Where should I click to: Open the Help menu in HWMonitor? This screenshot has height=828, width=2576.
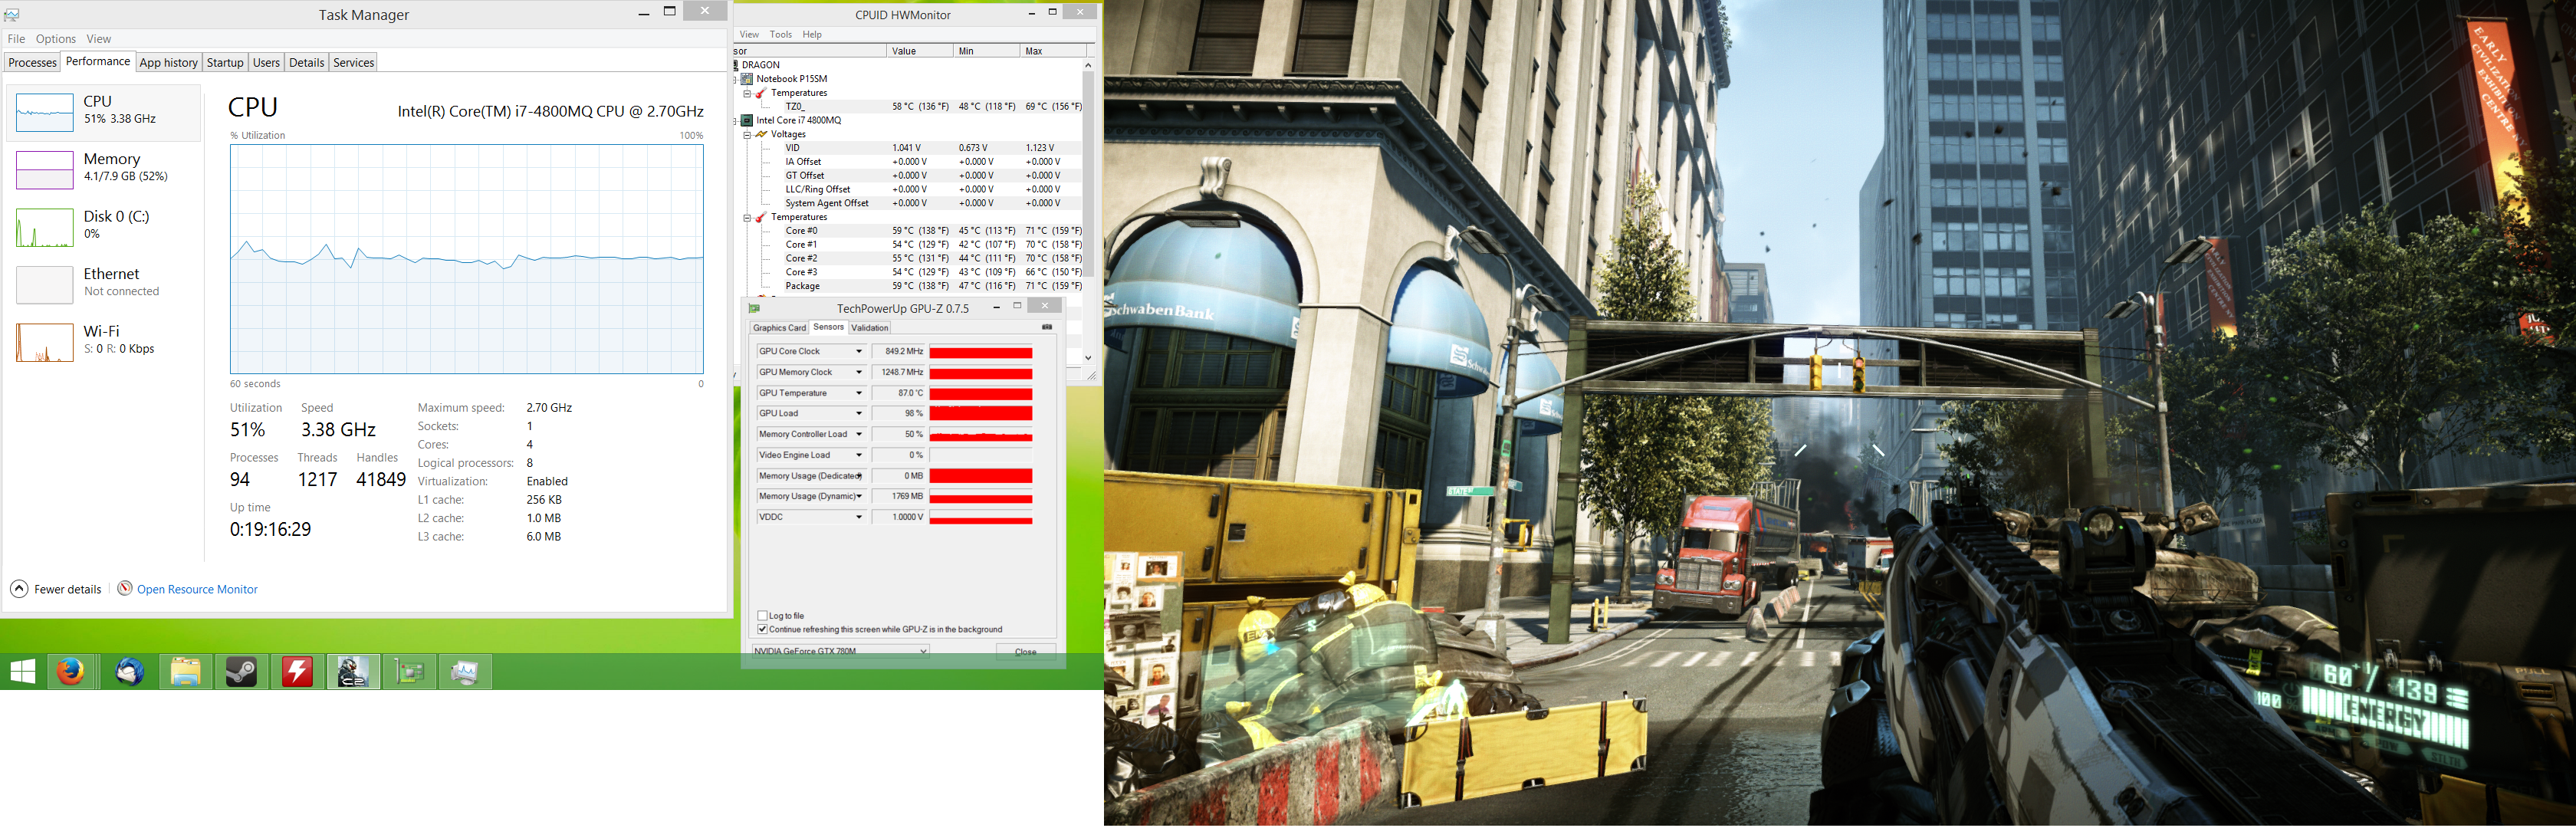[812, 34]
